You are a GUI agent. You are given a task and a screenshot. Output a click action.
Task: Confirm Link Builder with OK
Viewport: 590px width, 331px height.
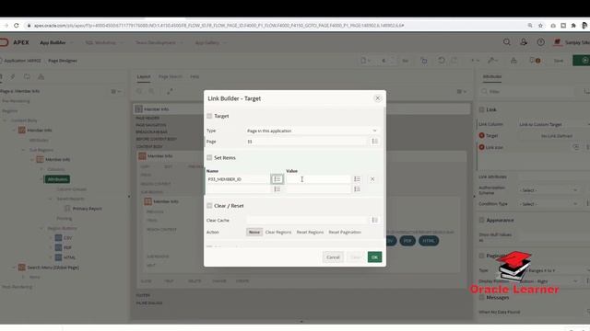point(374,257)
